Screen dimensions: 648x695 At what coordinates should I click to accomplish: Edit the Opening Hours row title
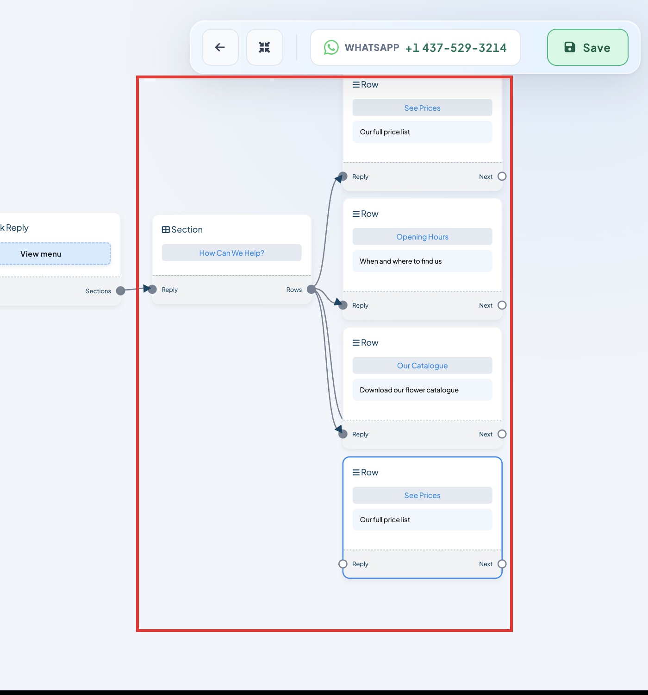click(422, 237)
